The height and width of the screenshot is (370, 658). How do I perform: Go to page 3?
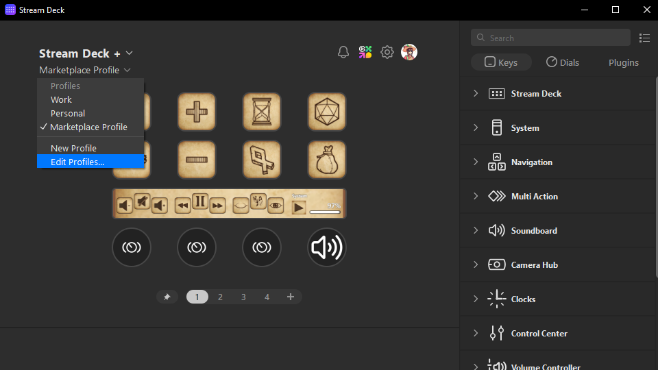pos(243,297)
